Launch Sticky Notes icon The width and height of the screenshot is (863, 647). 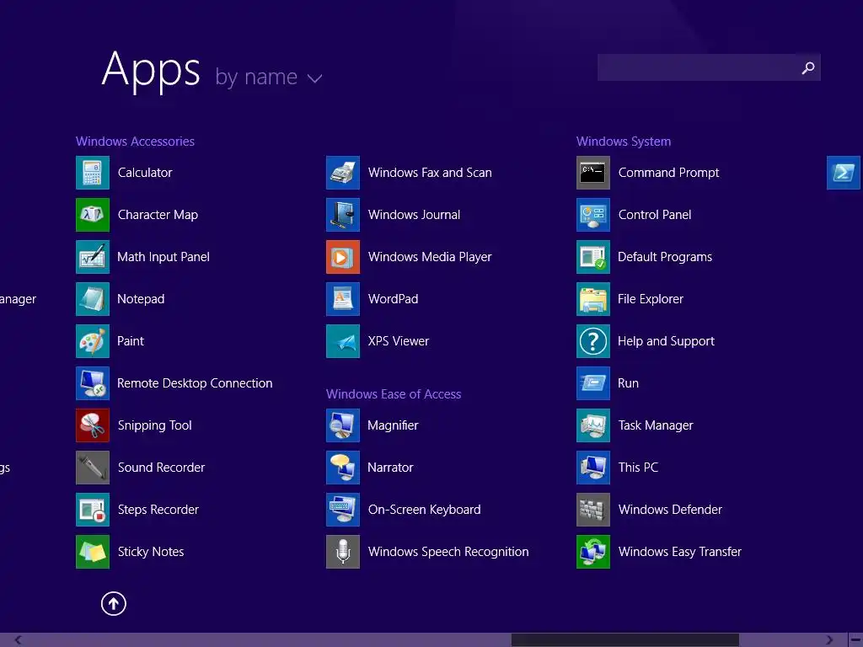[93, 552]
